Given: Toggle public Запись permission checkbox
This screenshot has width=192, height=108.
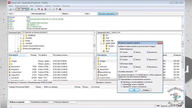Looking at the screenshot, I should click(134, 67).
